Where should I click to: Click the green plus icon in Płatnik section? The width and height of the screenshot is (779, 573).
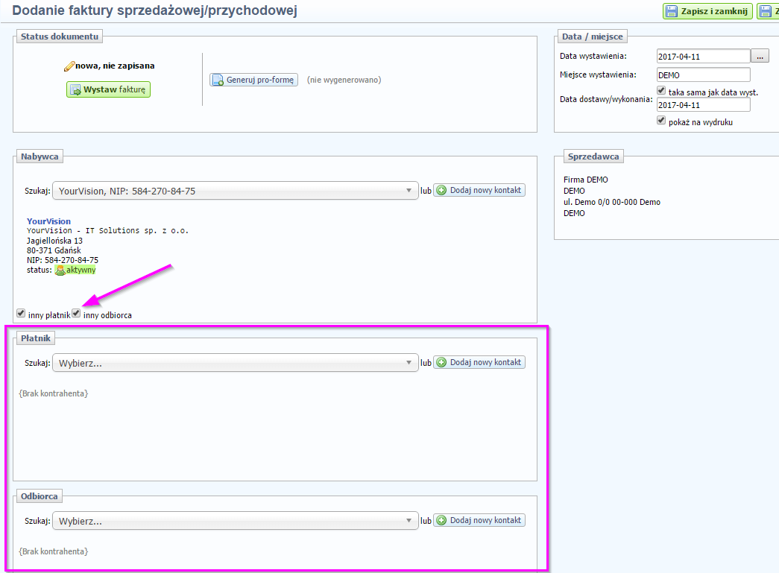(x=441, y=362)
